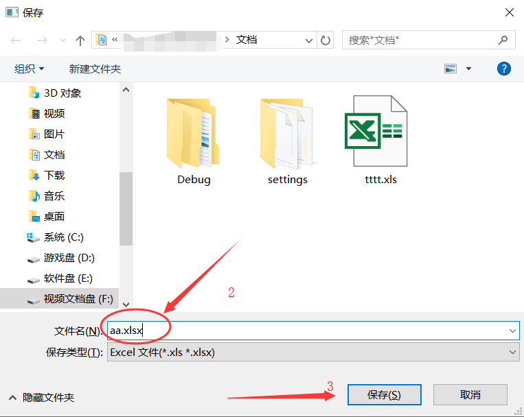Click the blue help question mark icon
The width and height of the screenshot is (524, 417).
click(503, 69)
